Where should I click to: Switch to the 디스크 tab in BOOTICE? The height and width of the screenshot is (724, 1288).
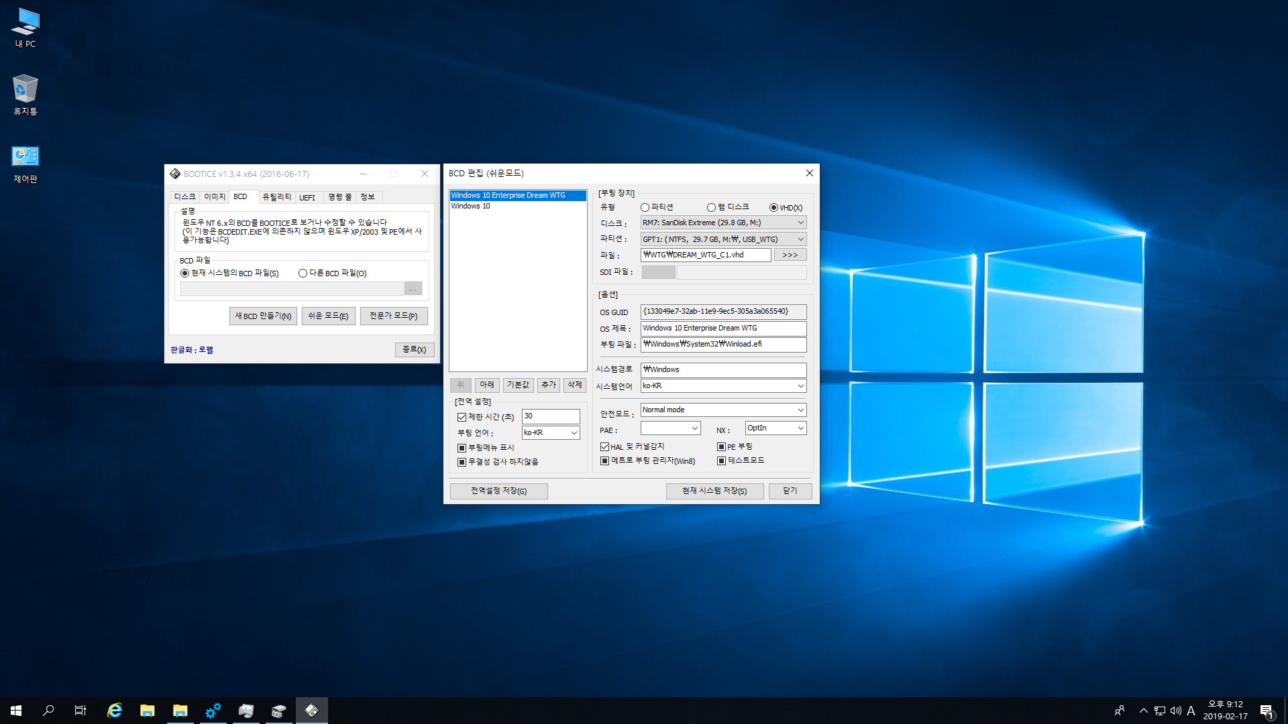184,197
